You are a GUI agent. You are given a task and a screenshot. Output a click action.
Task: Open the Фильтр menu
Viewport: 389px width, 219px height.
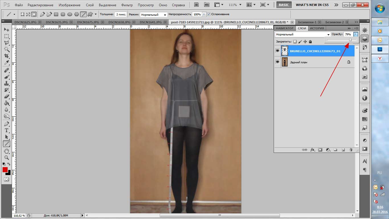pos(127,5)
